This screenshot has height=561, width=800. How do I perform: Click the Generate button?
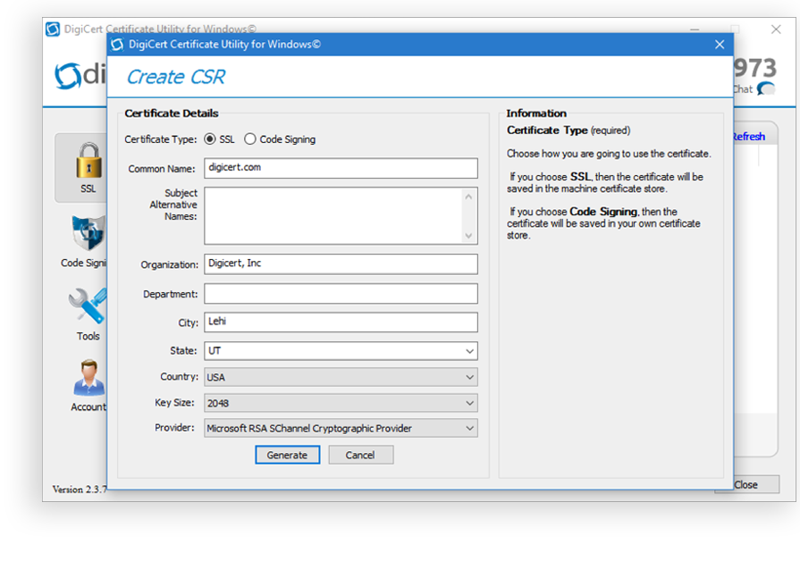[x=287, y=455]
